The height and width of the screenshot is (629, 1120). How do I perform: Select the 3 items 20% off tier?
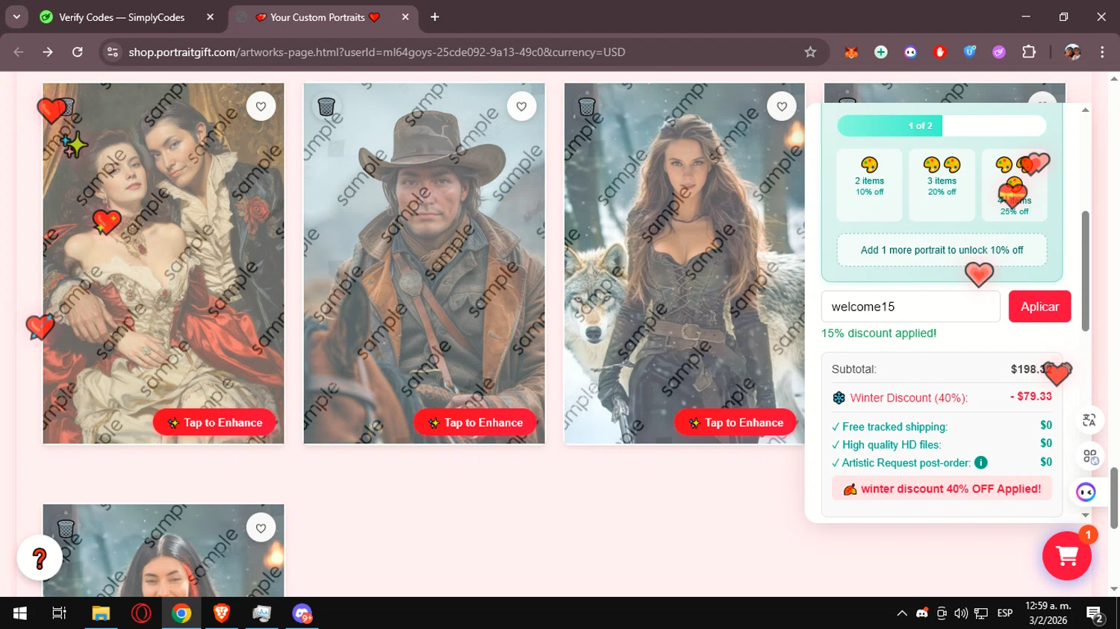(x=942, y=185)
